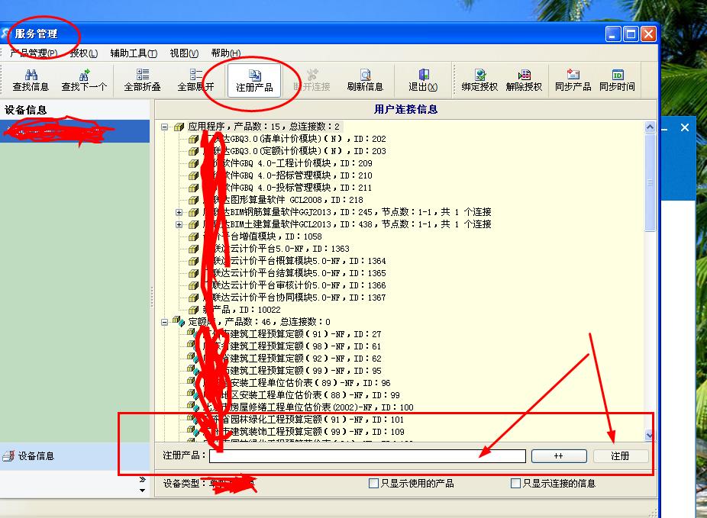This screenshot has height=518, width=707.
Task: Select row 房屋修缮工程单位估价表(2002)-NF，ID：100
Action: [308, 407]
